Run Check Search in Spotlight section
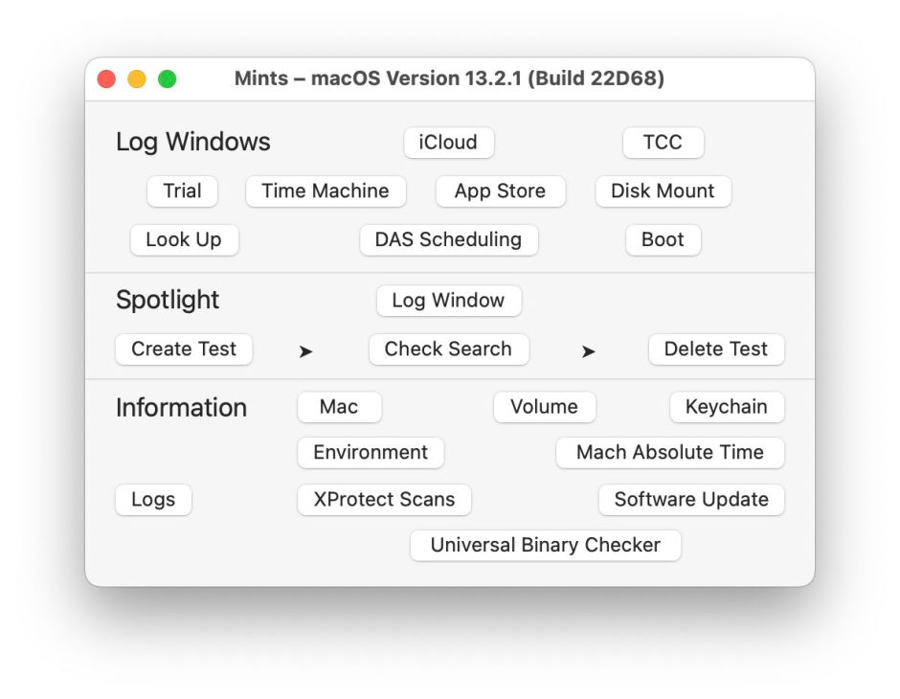The height and width of the screenshot is (699, 900). 448,349
